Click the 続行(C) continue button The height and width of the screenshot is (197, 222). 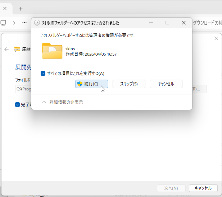point(92,84)
